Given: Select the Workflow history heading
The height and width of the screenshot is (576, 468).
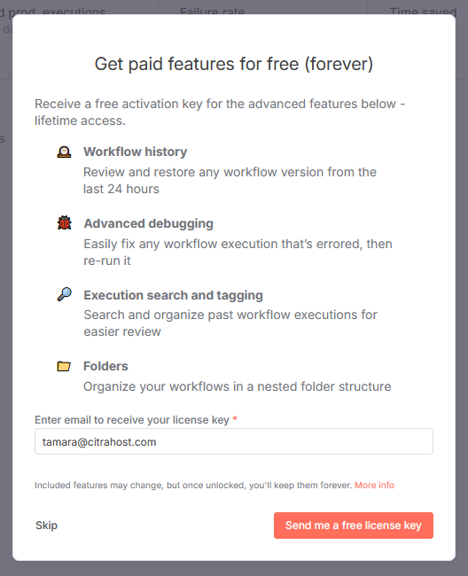Looking at the screenshot, I should [136, 152].
